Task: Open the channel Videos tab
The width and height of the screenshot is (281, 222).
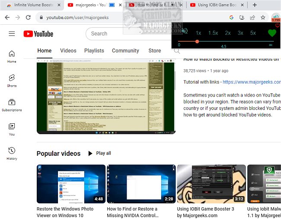Action: (68, 51)
